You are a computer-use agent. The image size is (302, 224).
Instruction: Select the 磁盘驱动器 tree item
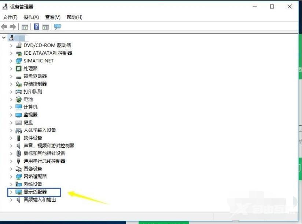(x=35, y=76)
